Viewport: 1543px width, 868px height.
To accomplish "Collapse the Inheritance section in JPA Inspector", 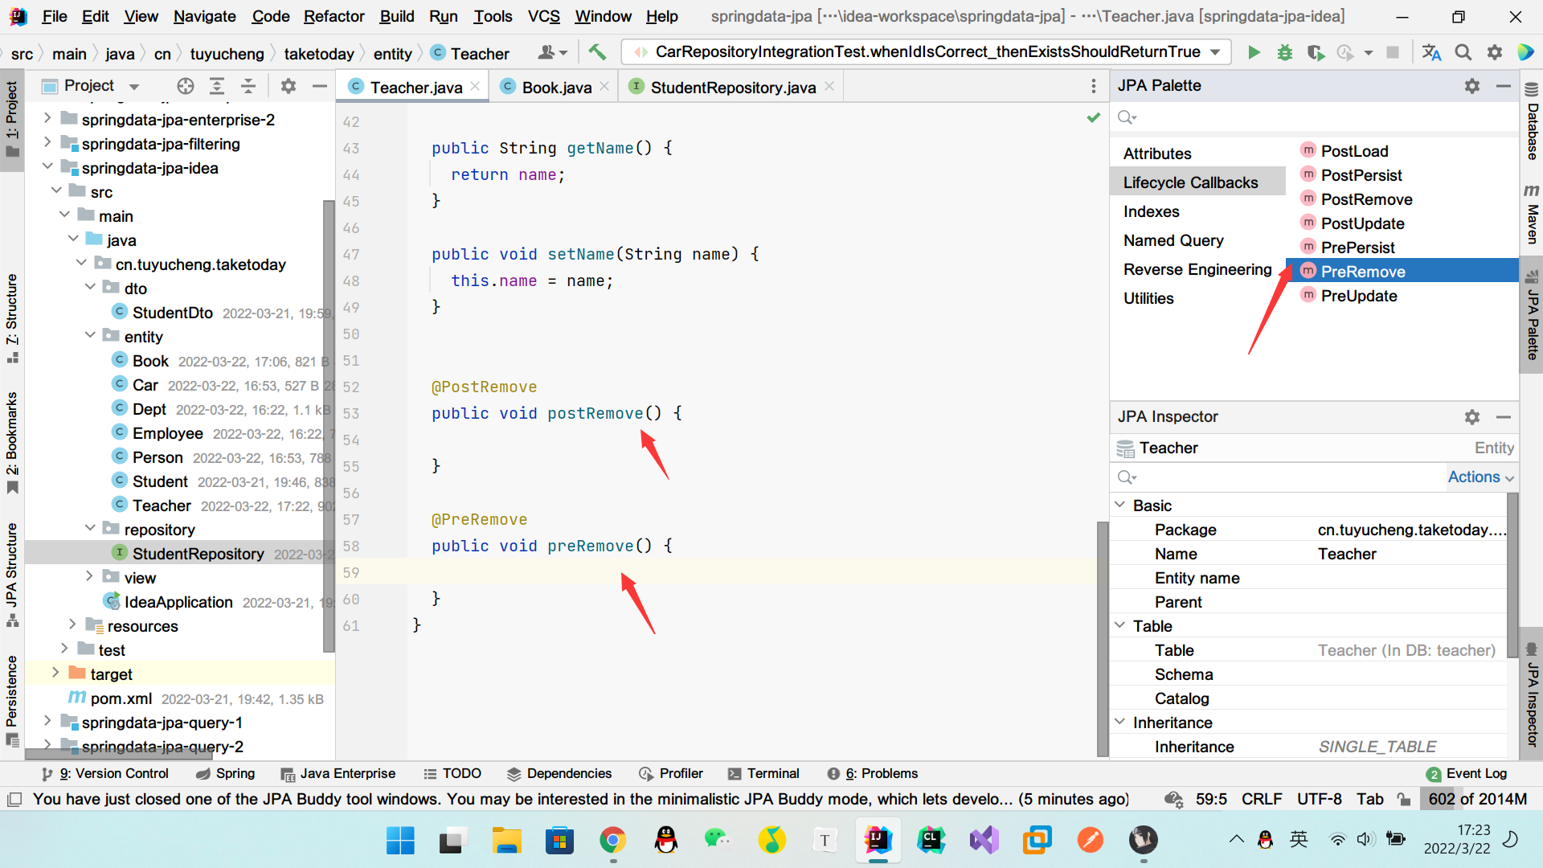I will point(1120,722).
